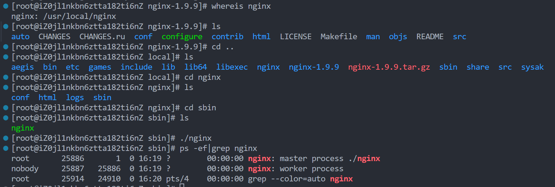Viewport: 555px width, 187px height.
Task: Click the blue dot beside 'ps -ef|grep nginx' command
Action: tap(6, 148)
